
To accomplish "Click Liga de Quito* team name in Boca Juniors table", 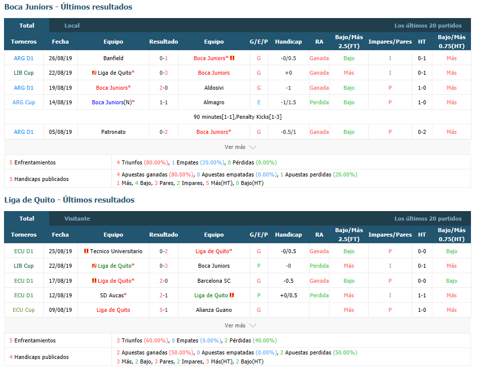I will 116,73.
